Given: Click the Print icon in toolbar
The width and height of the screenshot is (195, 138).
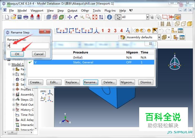Looking at the screenshot, I should coord(26,17).
